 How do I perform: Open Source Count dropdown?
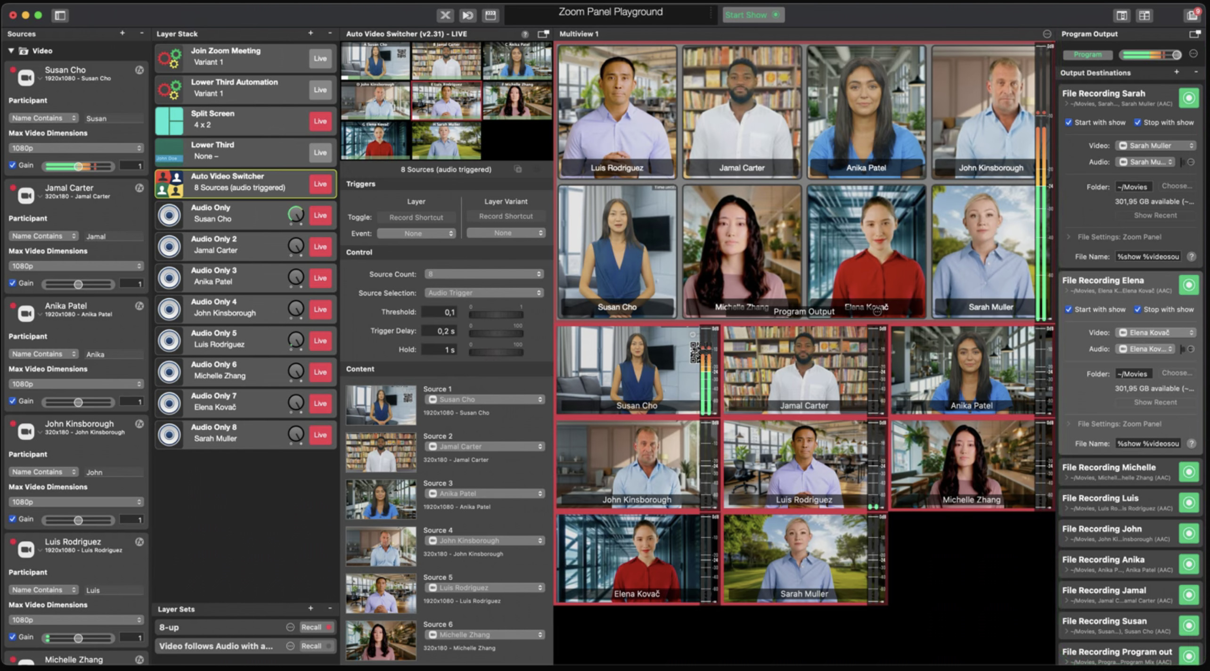484,274
